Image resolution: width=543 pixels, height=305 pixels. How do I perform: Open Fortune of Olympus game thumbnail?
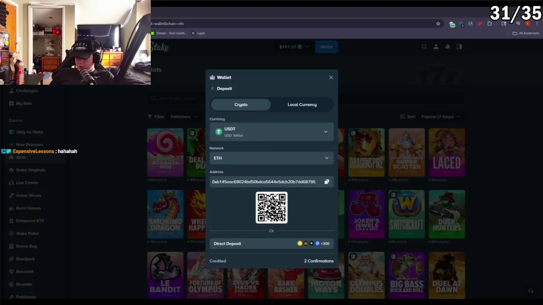(x=205, y=275)
